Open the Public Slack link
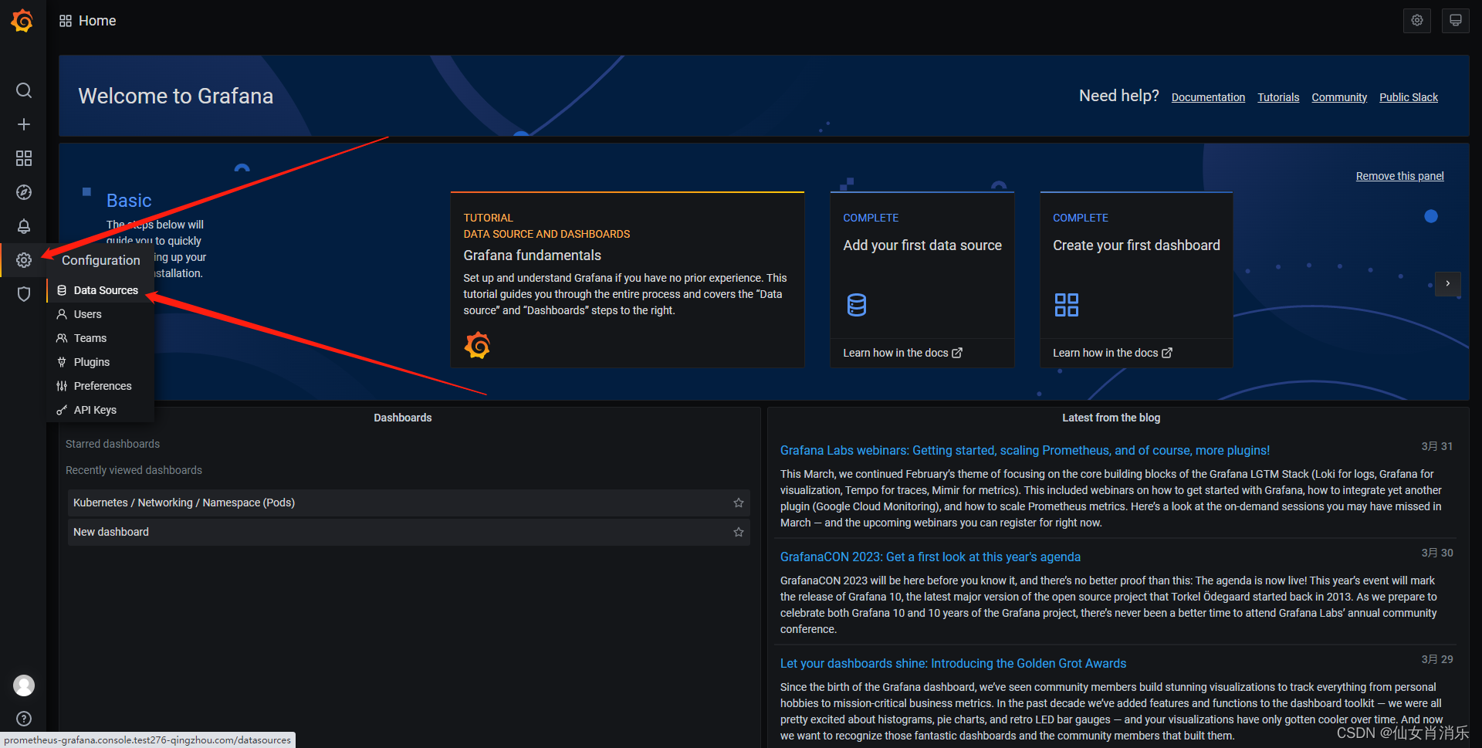The height and width of the screenshot is (748, 1482). click(x=1409, y=97)
